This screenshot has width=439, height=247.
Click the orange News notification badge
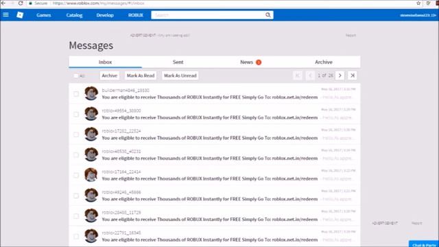259,62
